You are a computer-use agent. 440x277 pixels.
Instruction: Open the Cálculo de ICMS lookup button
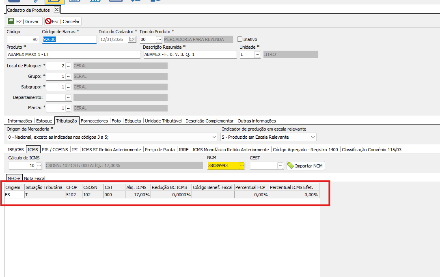pyautogui.click(x=39, y=166)
